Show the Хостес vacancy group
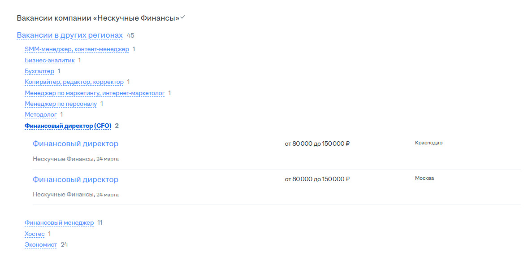This screenshot has width=524, height=261. [x=35, y=234]
